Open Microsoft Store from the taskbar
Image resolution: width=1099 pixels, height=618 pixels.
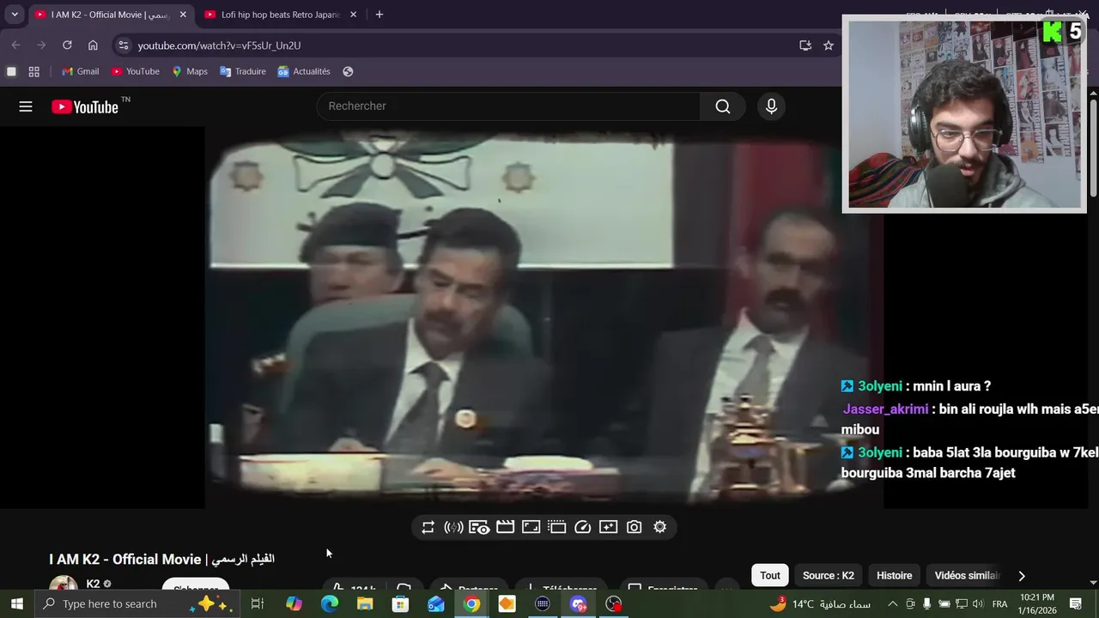(x=400, y=604)
